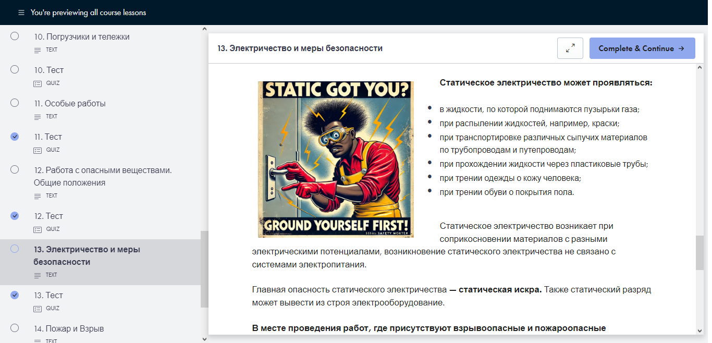Click bullet при трении одежды о кожу

[510, 178]
